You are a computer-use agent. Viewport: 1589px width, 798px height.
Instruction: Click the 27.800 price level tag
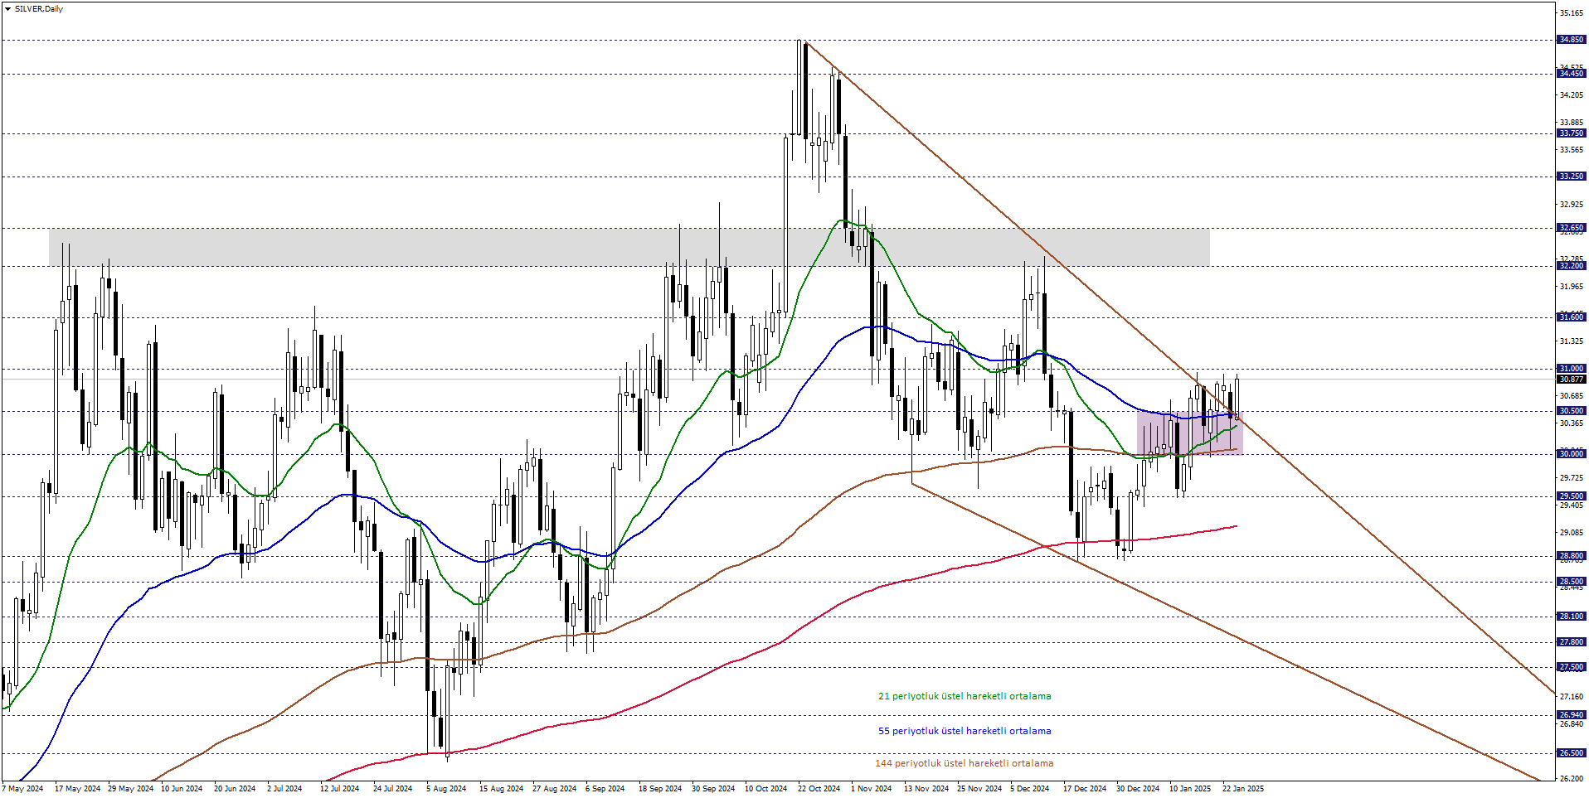(x=1572, y=642)
